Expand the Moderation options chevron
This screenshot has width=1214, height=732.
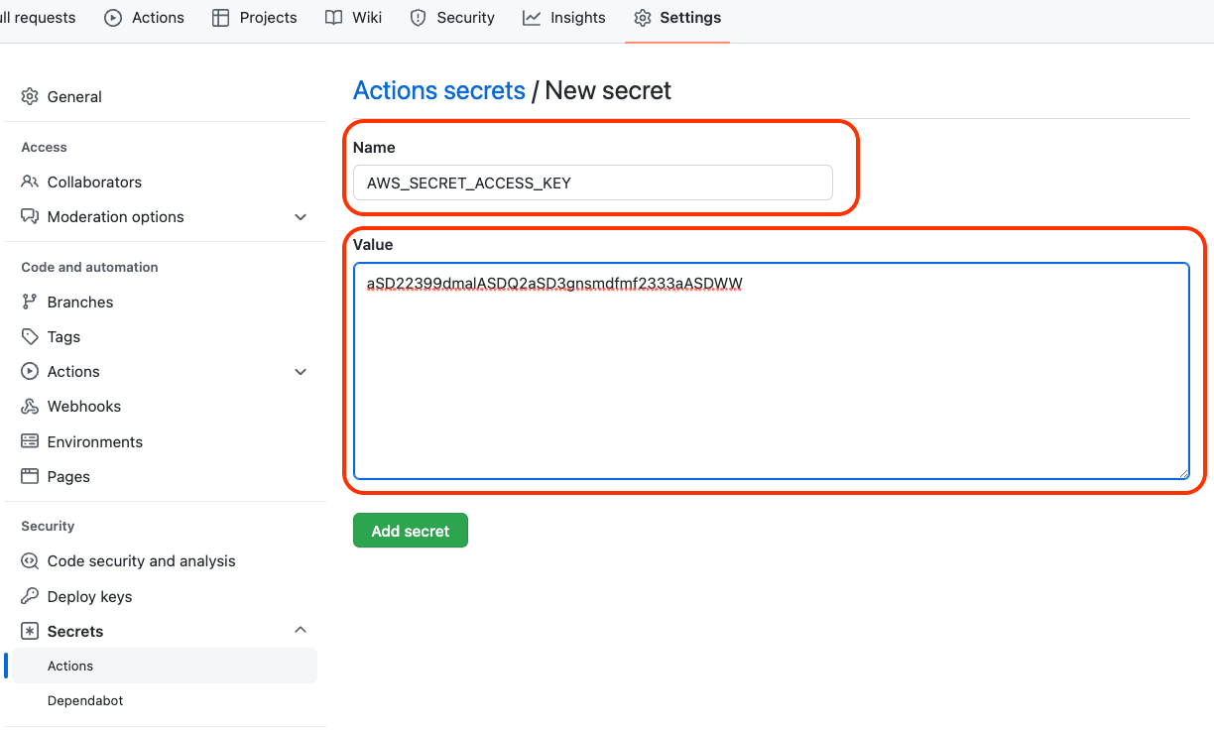(x=301, y=217)
